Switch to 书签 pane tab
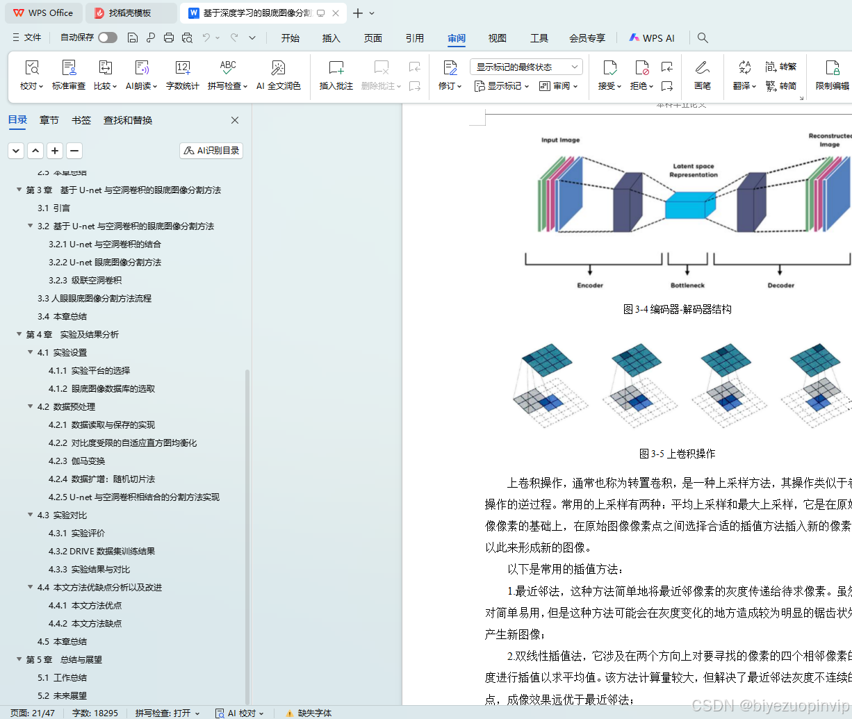The image size is (852, 719). (x=81, y=120)
